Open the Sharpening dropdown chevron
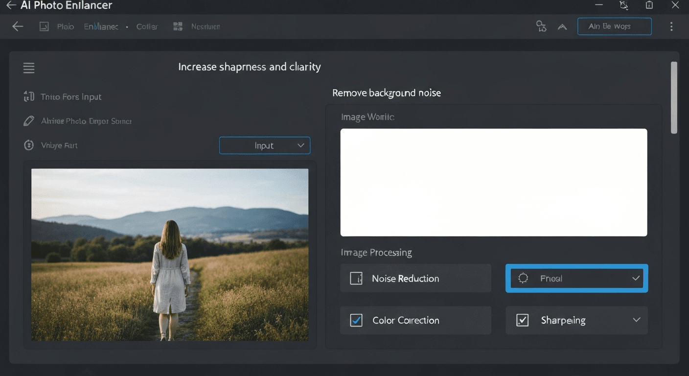Viewport: 689px width, 376px height. 637,320
